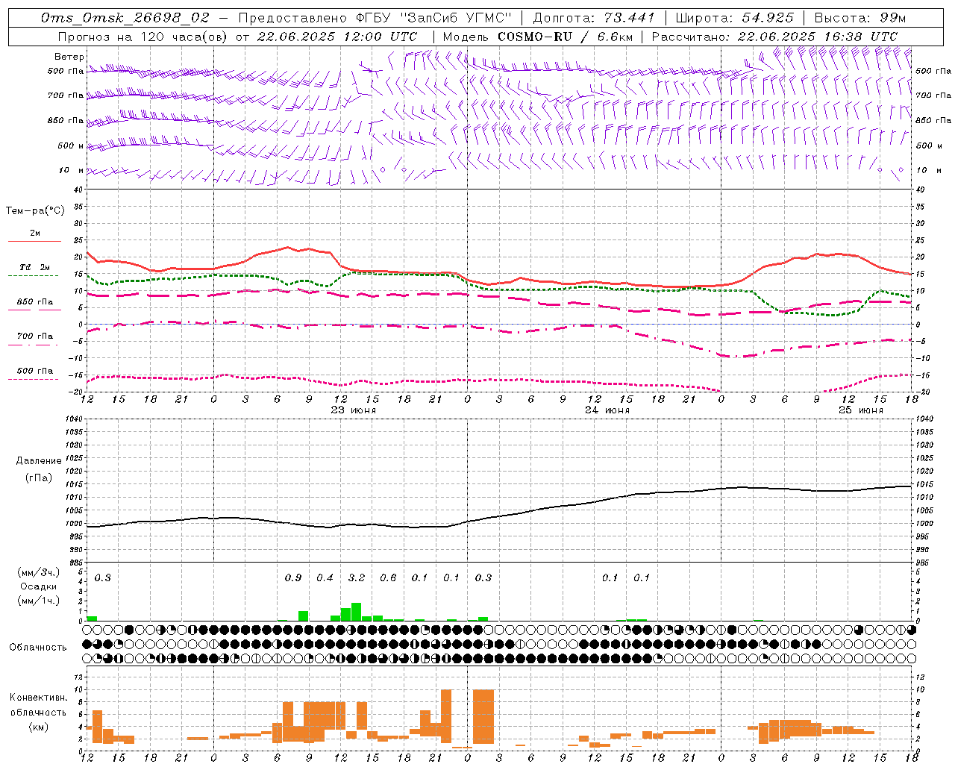Image resolution: width=955 pixels, height=764 pixels.
Task: Click the Высота: 99м header value
Action: click(860, 17)
